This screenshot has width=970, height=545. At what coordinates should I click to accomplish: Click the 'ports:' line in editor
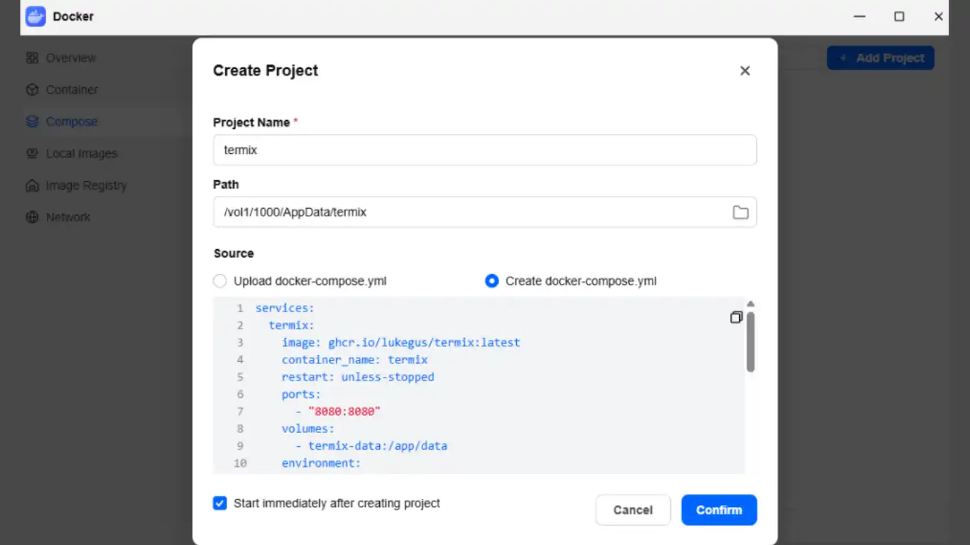(301, 395)
